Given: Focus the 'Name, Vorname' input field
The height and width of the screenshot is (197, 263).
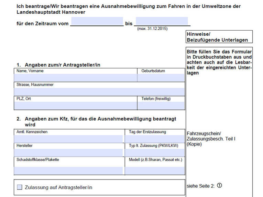Looking at the screenshot, I should tap(76, 78).
